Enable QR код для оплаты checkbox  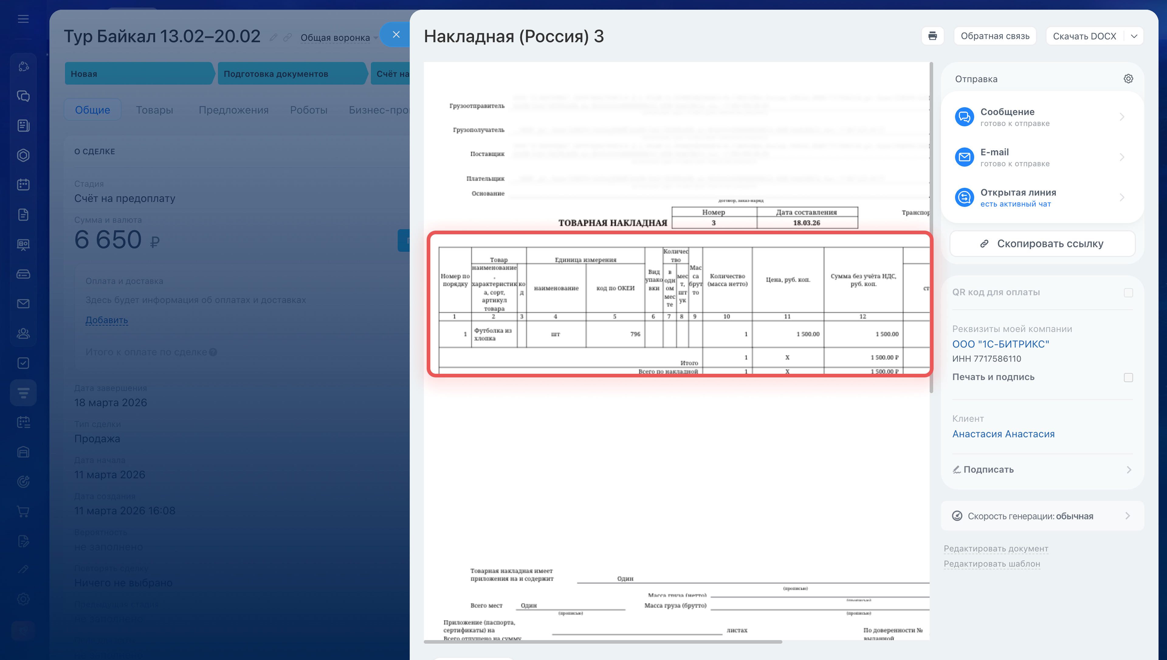1128,293
